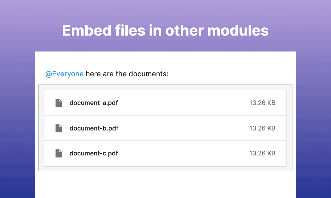Click the word "files" in the heading
Screen dimensions: 331x198
[x=130, y=31]
